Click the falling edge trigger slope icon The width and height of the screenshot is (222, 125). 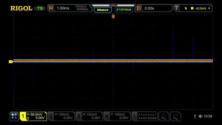(x=186, y=8)
